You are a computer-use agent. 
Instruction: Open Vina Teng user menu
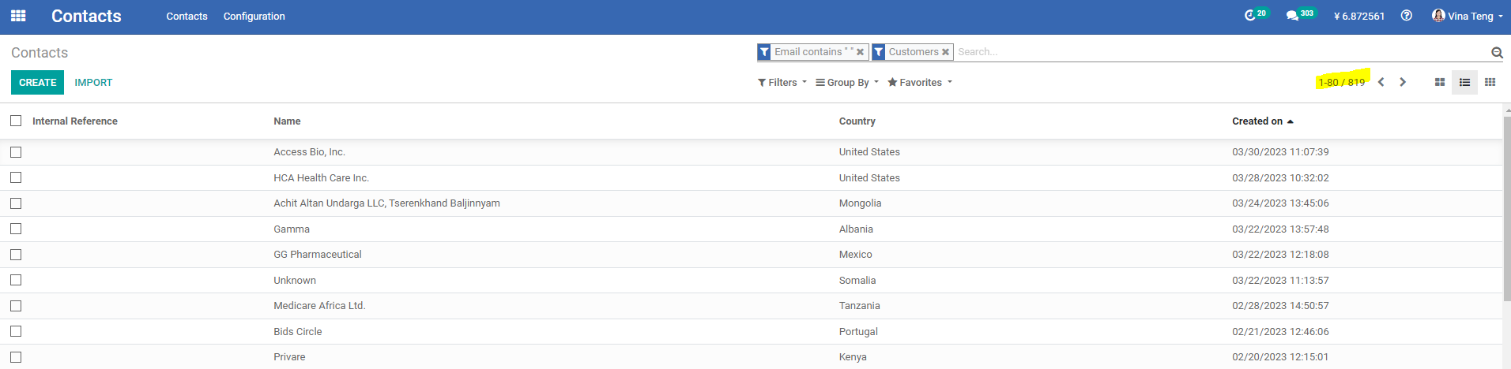[x=1468, y=16]
